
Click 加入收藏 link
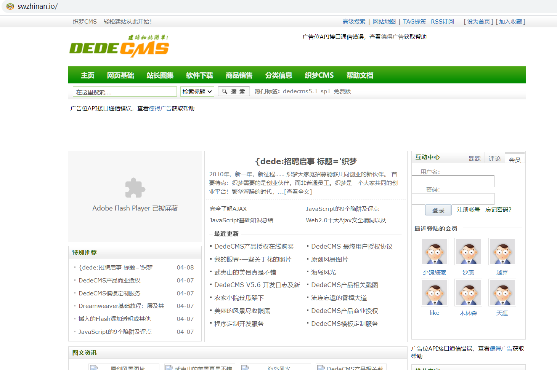(510, 22)
